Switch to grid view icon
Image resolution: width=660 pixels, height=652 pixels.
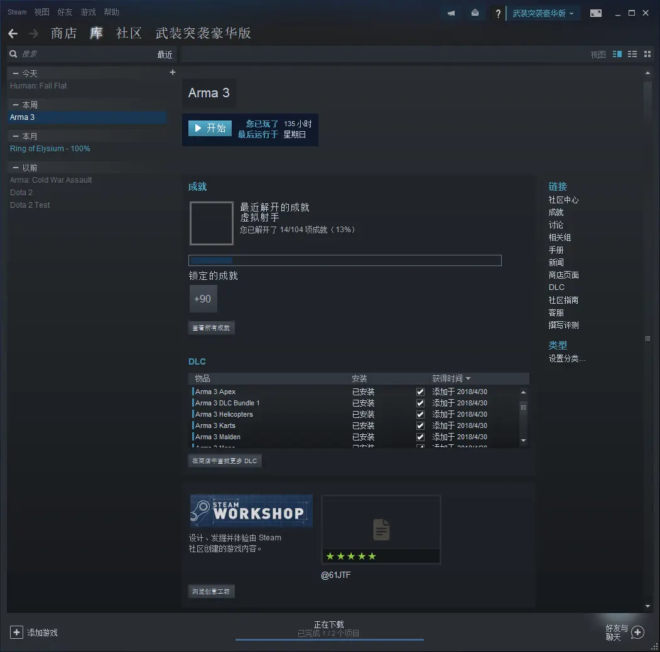[x=647, y=54]
